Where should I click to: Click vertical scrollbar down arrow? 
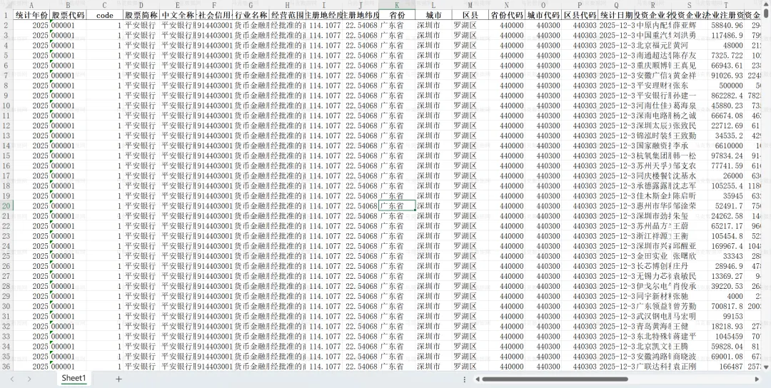pyautogui.click(x=767, y=367)
